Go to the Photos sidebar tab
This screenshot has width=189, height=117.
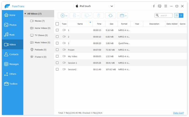pos(13,25)
